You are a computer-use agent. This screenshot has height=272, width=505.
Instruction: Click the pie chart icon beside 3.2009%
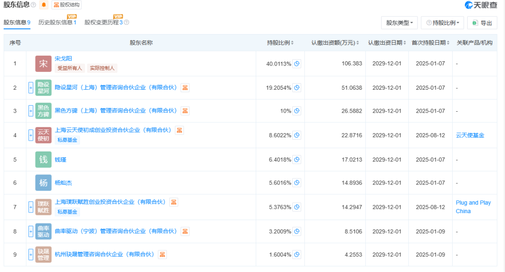(x=296, y=231)
